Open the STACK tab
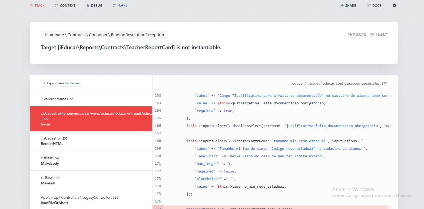The image size is (424, 209). pyautogui.click(x=37, y=5)
